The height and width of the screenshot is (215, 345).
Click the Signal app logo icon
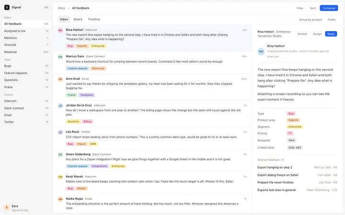(7, 8)
